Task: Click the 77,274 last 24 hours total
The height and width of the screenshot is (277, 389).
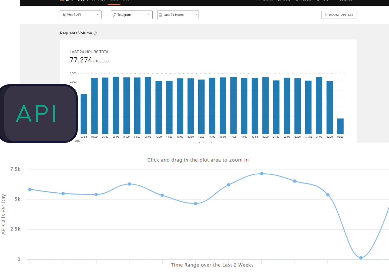Action: pos(81,60)
